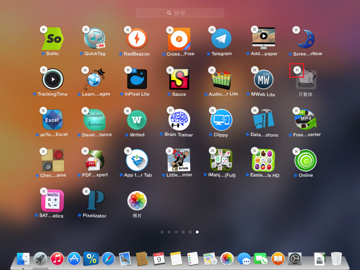This screenshot has width=360, height=270.
Task: Delete the App f...r Tab app
Action: coord(128,151)
